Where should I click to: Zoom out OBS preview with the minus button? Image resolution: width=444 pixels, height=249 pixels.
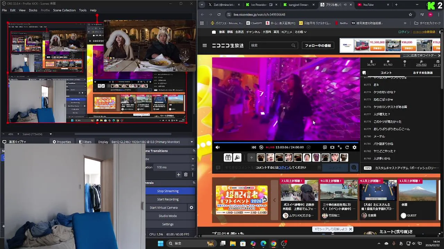pyautogui.click(x=3, y=134)
